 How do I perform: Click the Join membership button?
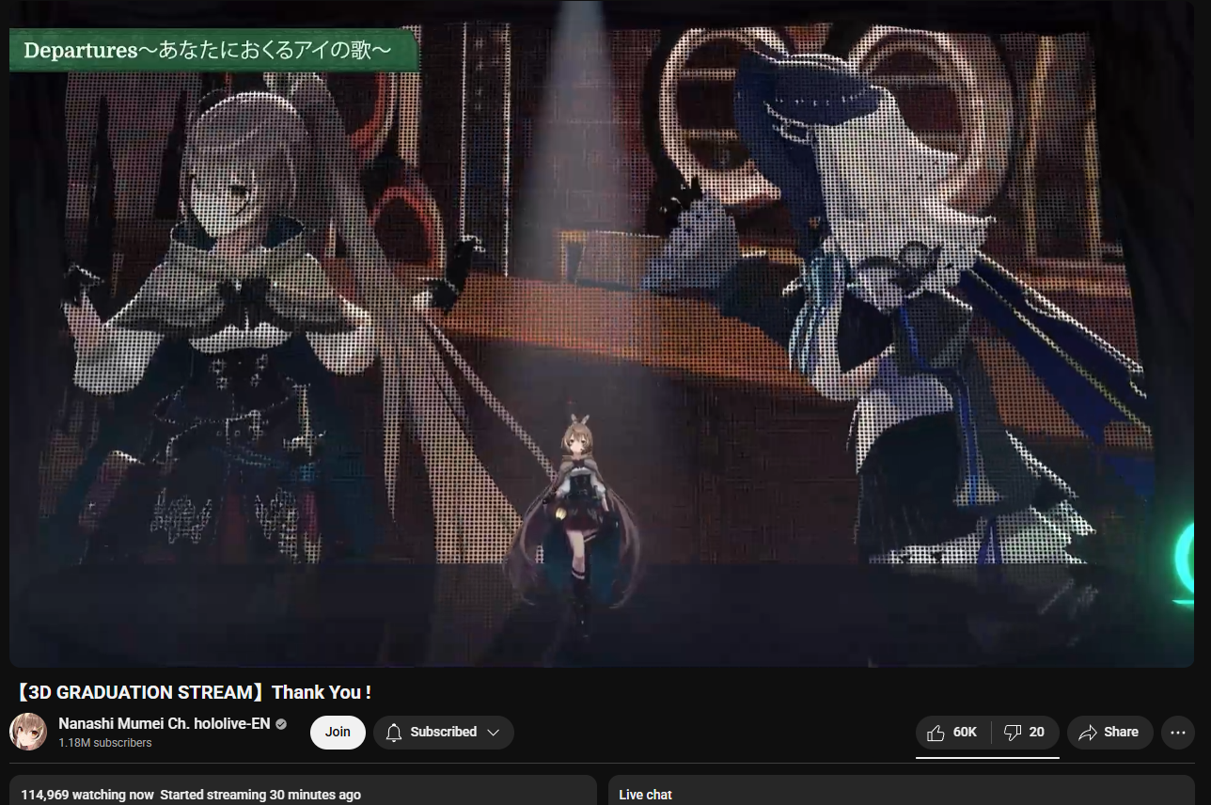[x=338, y=732]
